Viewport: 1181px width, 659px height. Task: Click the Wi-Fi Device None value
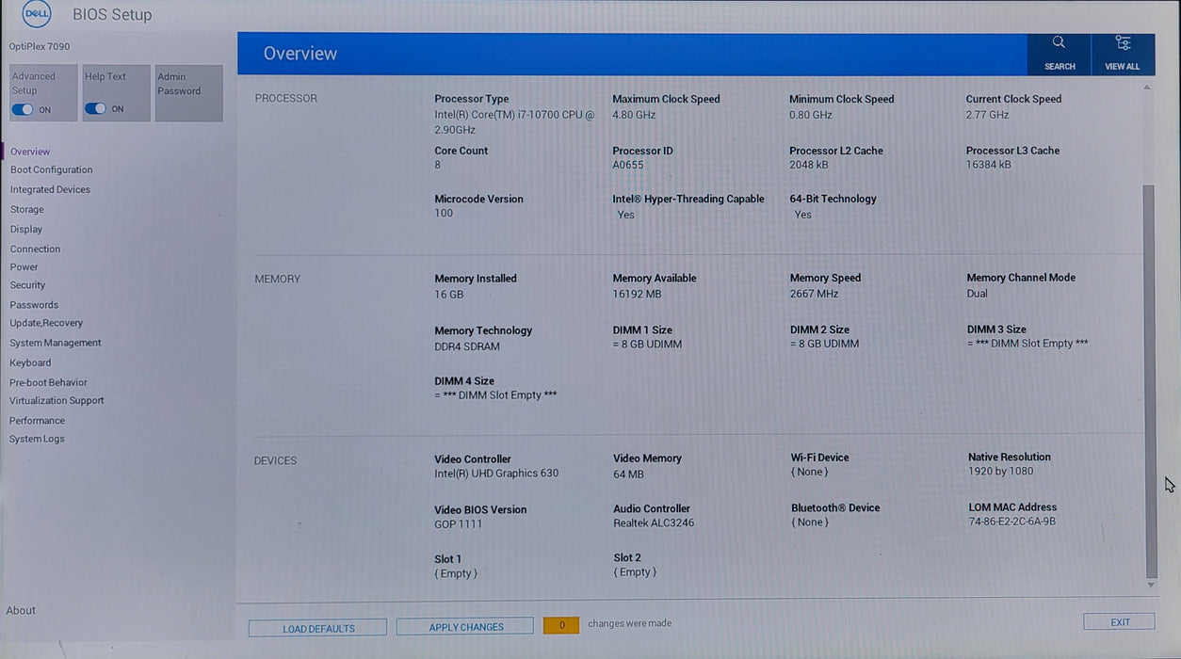tap(810, 473)
